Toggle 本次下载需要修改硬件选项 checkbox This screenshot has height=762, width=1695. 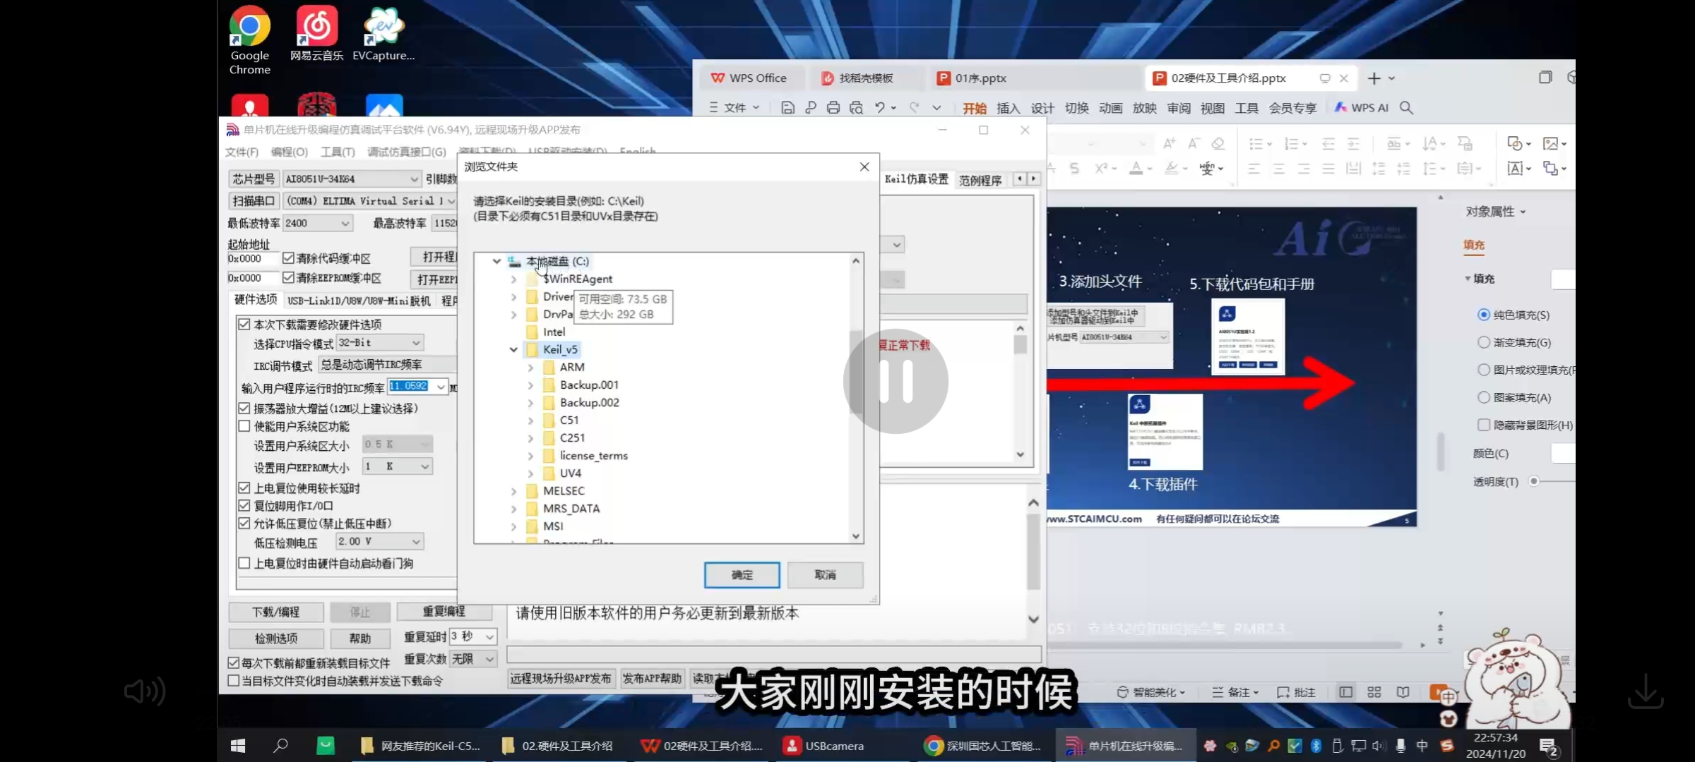(244, 325)
